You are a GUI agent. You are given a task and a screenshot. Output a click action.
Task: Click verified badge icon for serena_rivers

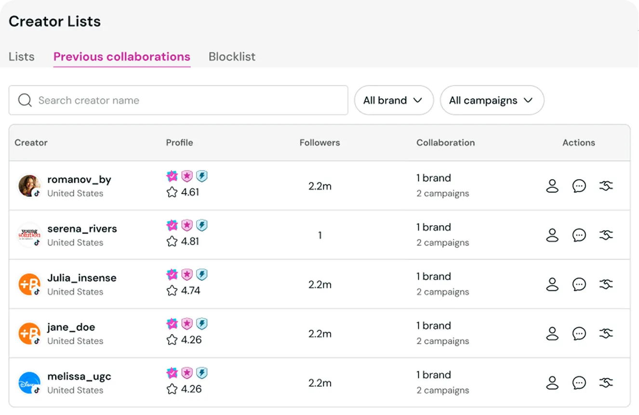(x=172, y=225)
